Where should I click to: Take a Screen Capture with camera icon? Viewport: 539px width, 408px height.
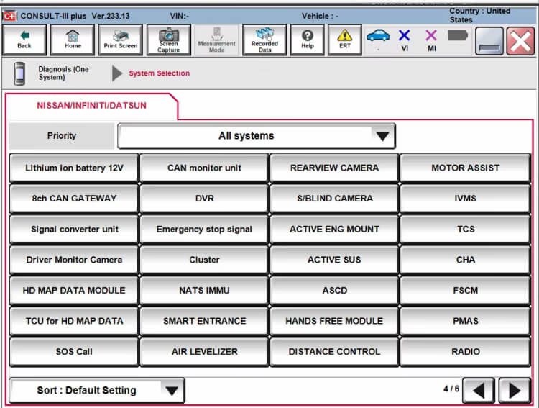(x=168, y=40)
